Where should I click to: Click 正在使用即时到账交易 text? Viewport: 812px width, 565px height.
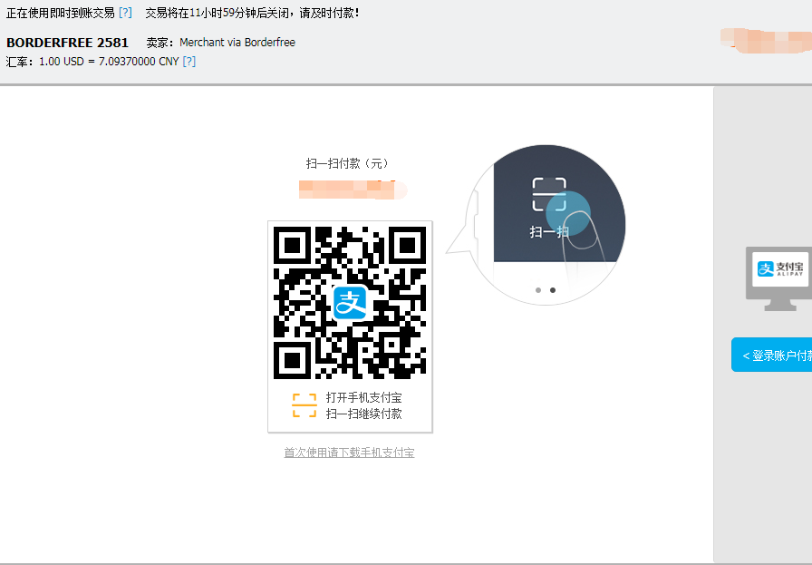click(x=61, y=13)
